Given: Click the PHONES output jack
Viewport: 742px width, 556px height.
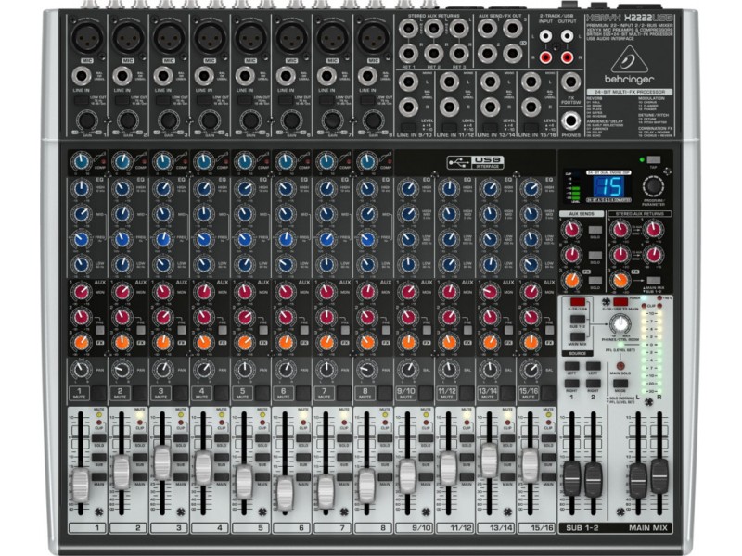Looking at the screenshot, I should [x=570, y=120].
